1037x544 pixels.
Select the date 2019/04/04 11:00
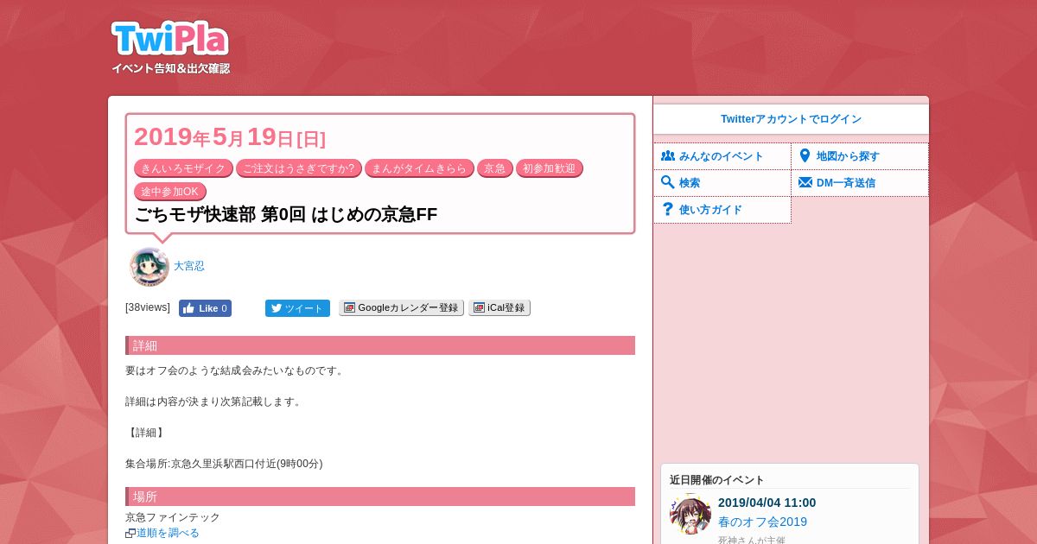[x=767, y=503]
